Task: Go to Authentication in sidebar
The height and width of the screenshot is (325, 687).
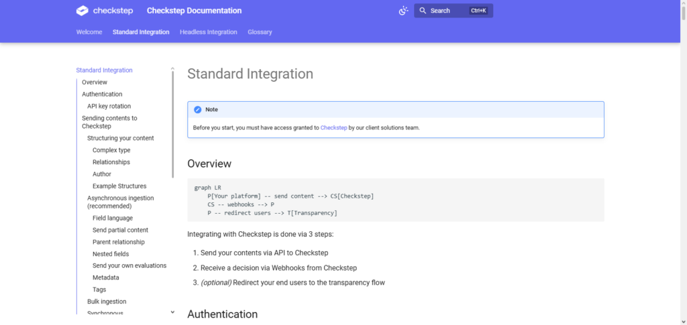Action: click(x=102, y=94)
